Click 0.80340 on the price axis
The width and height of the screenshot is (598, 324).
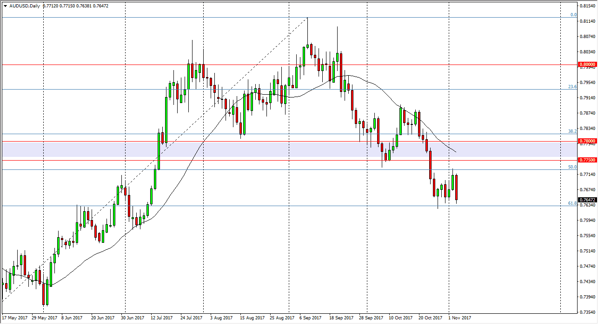tap(587, 52)
